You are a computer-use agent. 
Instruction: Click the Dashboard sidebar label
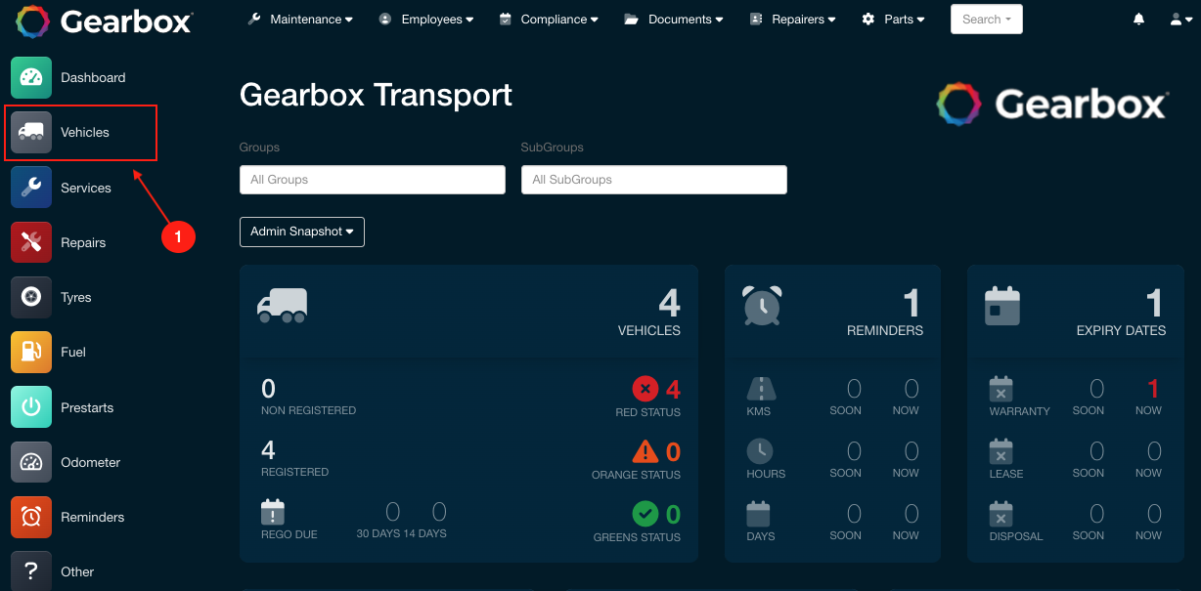point(93,77)
